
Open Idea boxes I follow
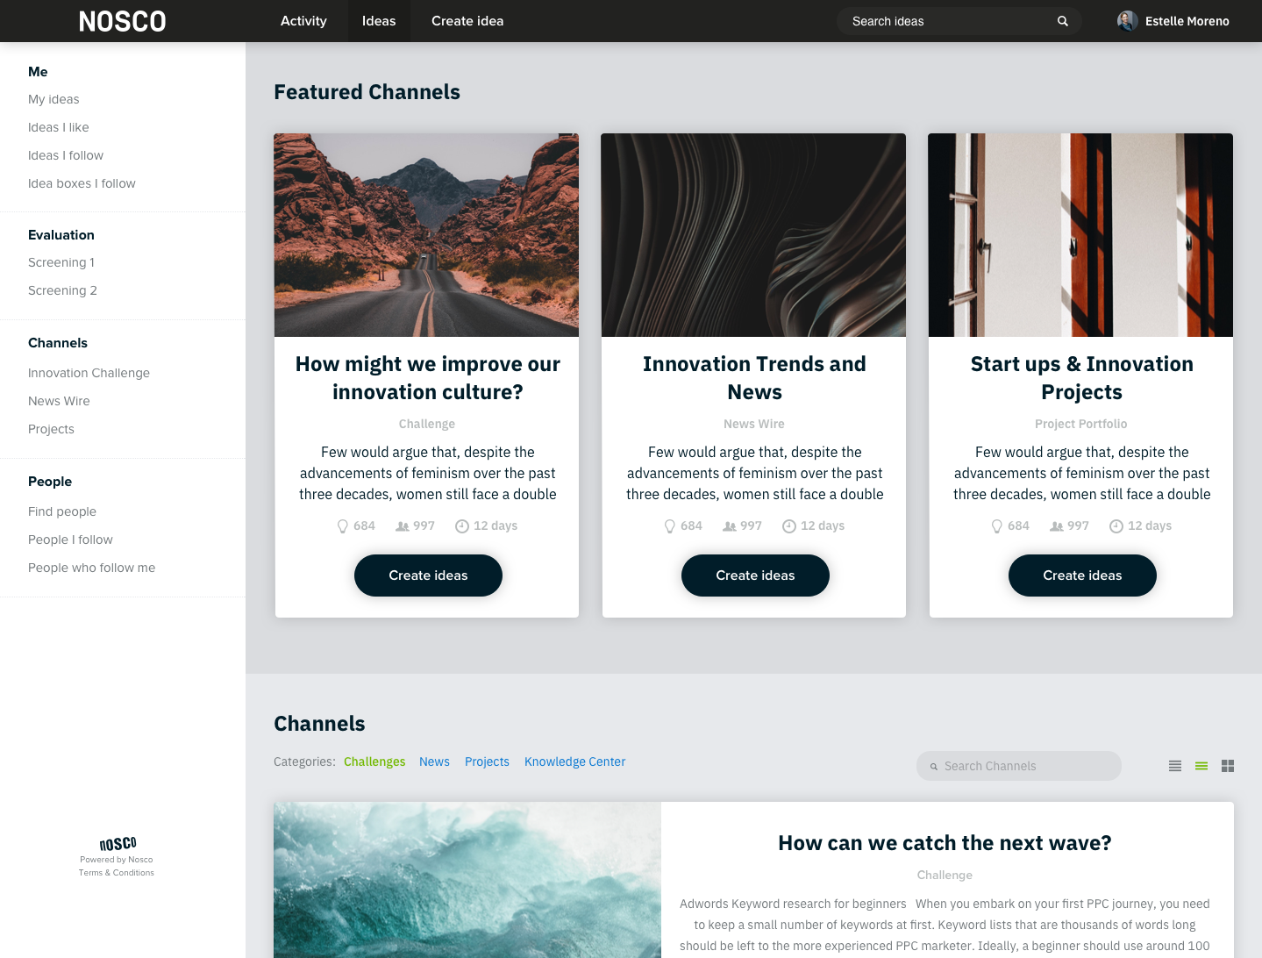pos(82,183)
